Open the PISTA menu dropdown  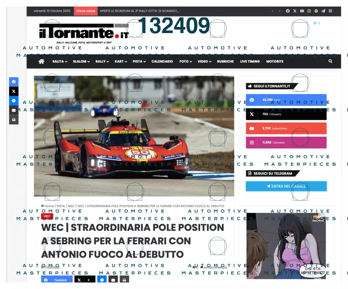(x=138, y=61)
